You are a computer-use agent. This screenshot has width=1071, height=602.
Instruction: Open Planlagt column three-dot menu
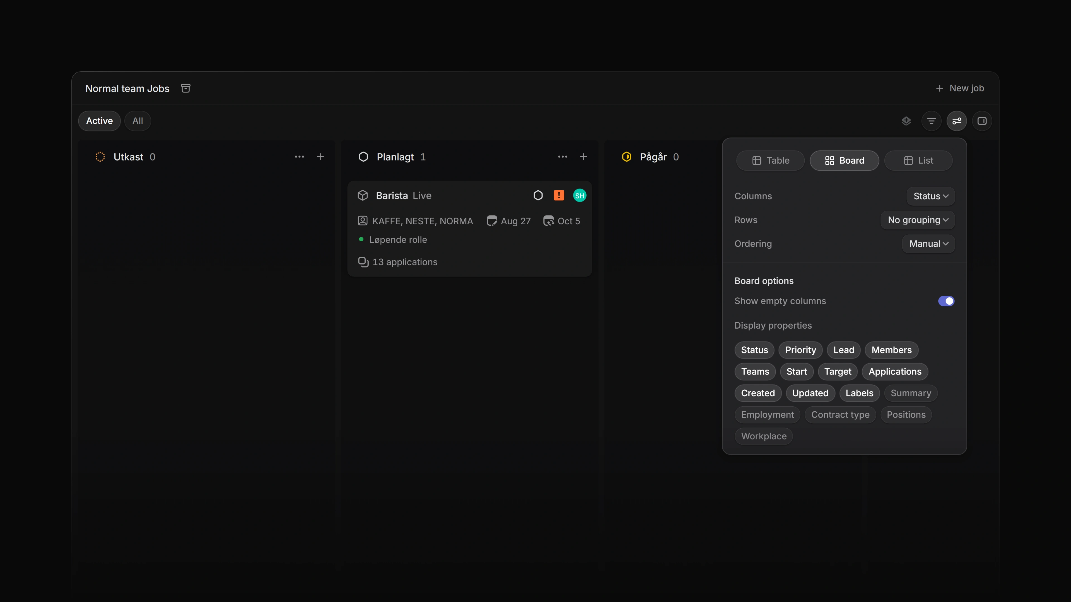(563, 157)
